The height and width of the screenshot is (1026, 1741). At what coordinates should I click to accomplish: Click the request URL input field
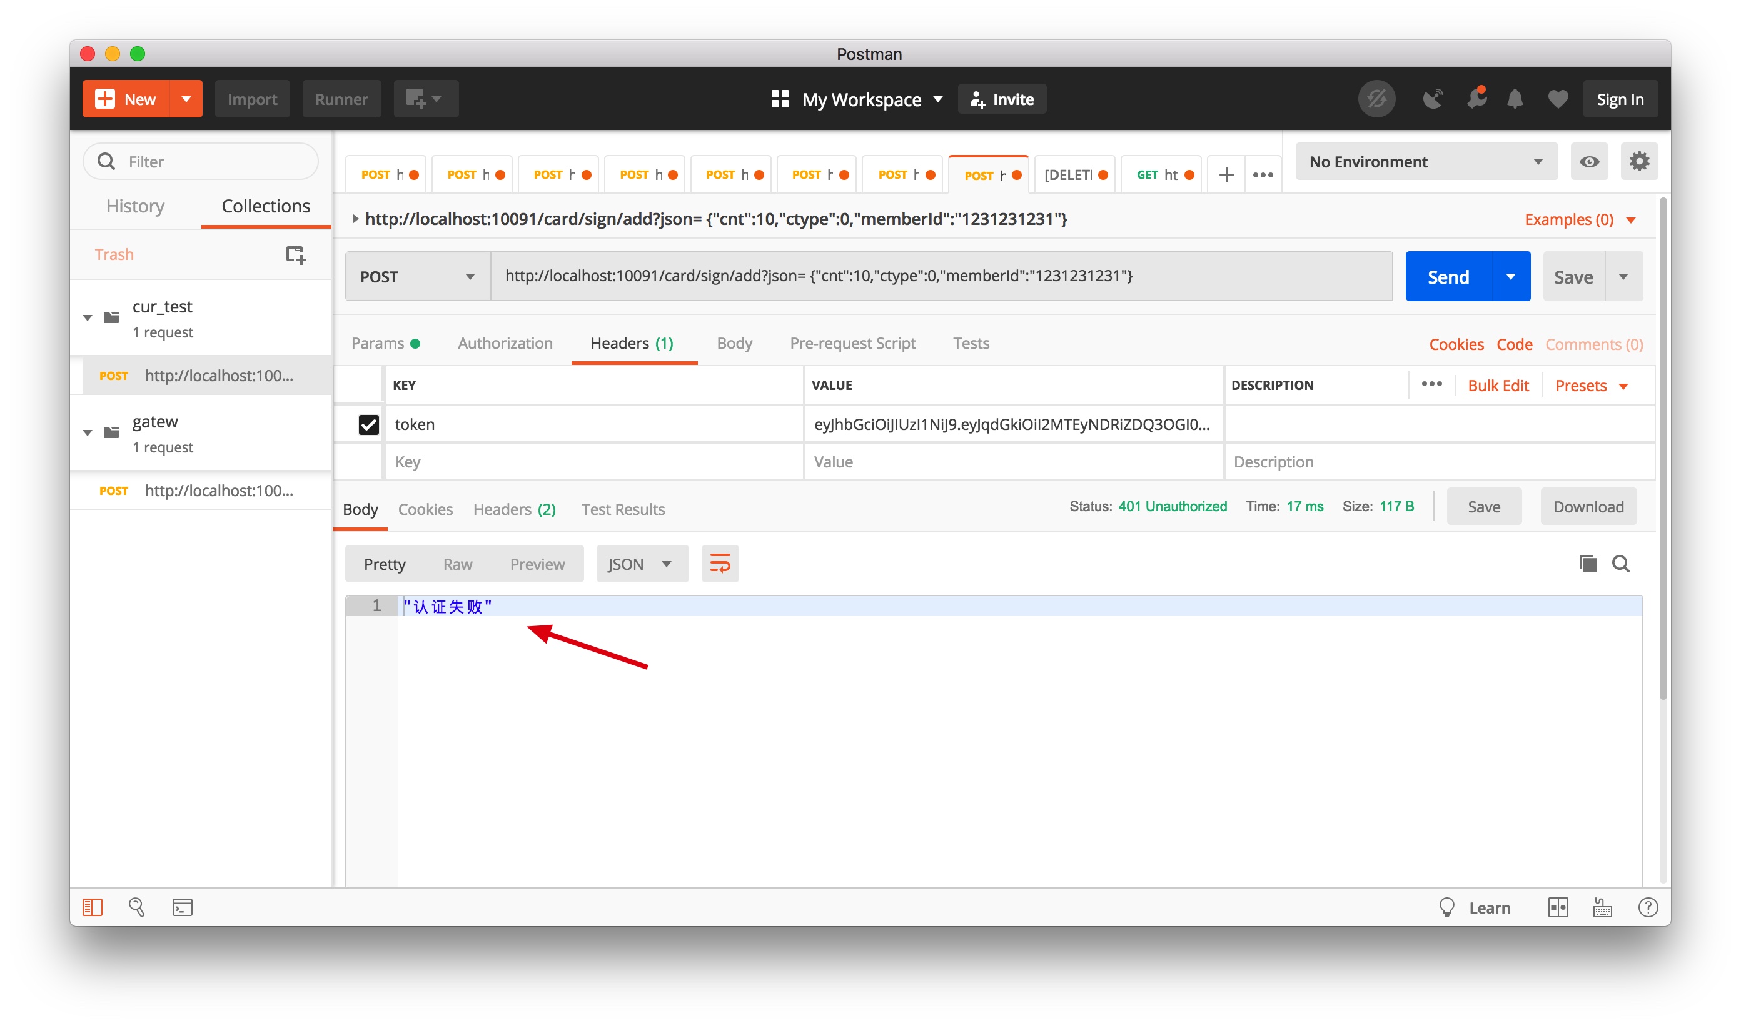(941, 277)
